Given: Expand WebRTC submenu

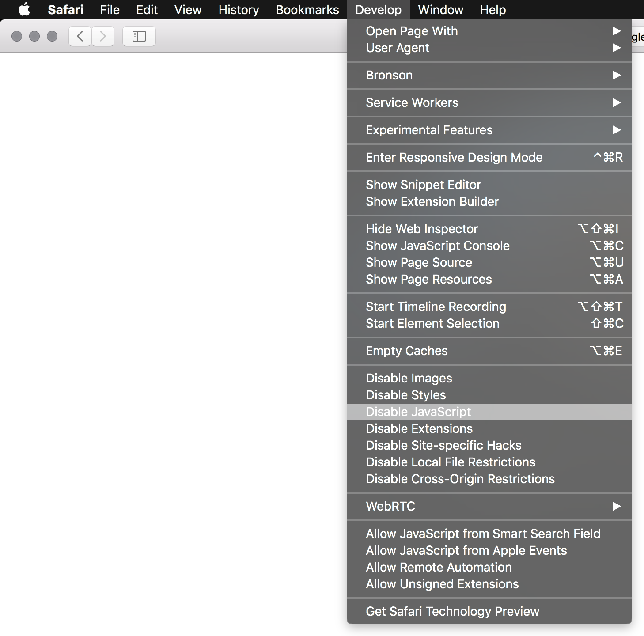Looking at the screenshot, I should click(489, 506).
